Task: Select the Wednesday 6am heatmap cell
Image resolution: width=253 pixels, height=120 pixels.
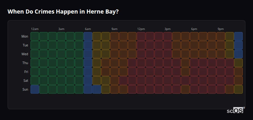Action: tap(88, 54)
